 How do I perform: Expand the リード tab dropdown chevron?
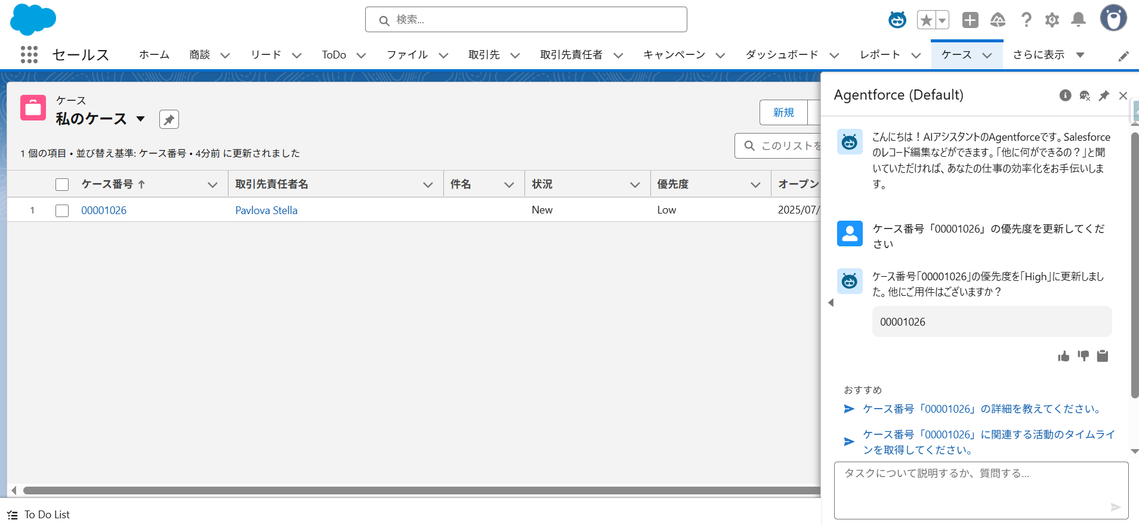(297, 55)
